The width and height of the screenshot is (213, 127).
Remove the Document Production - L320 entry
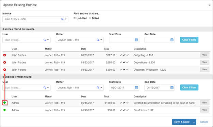pos(5,70)
